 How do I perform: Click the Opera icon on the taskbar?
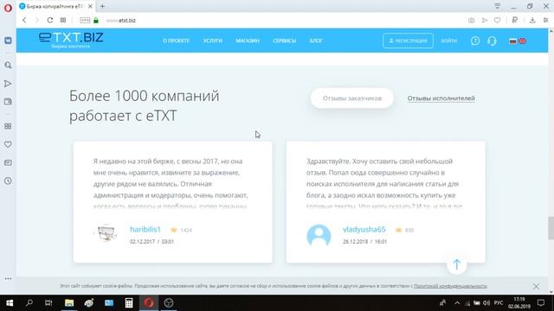pyautogui.click(x=148, y=303)
